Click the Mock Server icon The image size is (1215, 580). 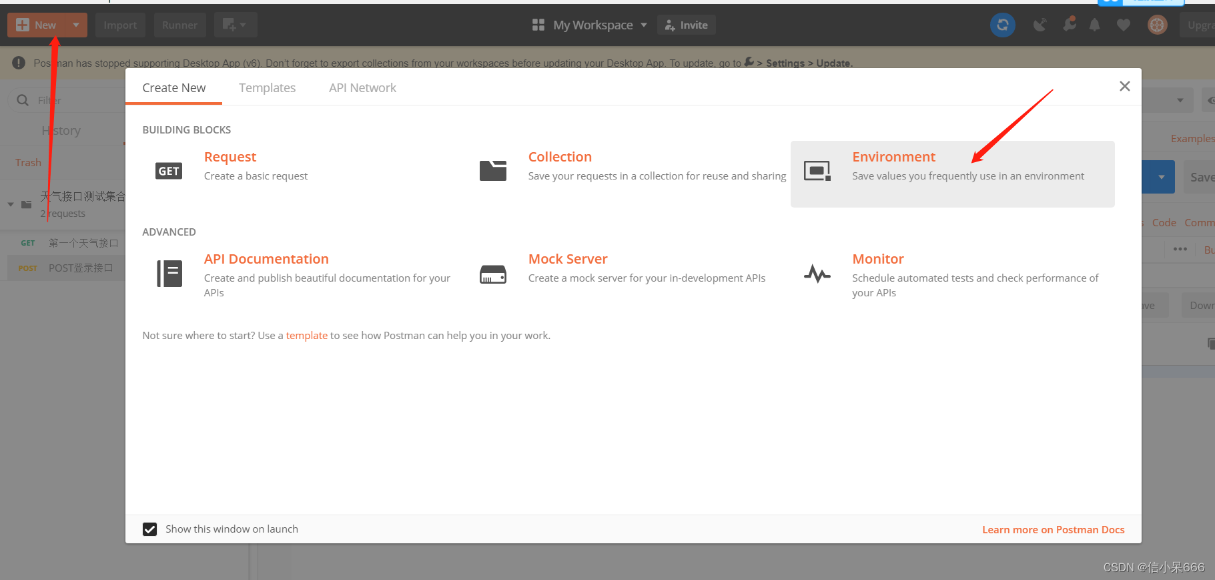(493, 274)
